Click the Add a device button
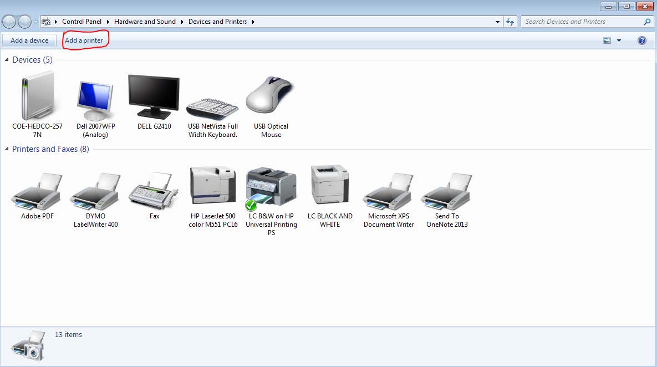 point(29,40)
